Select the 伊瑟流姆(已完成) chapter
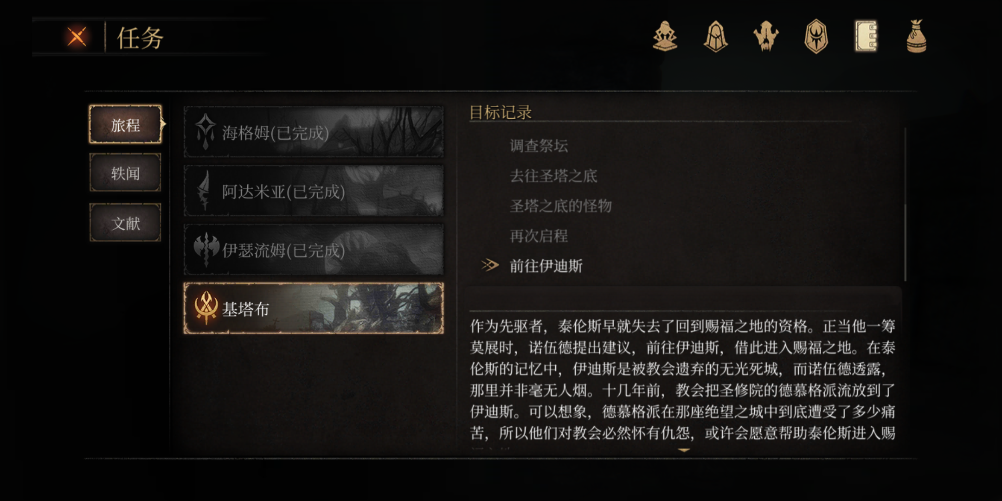Image resolution: width=1002 pixels, height=501 pixels. [314, 250]
